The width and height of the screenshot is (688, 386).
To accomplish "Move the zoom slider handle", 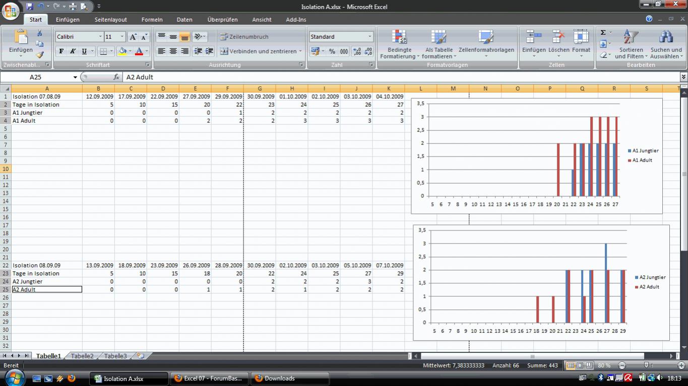I will tap(647, 365).
